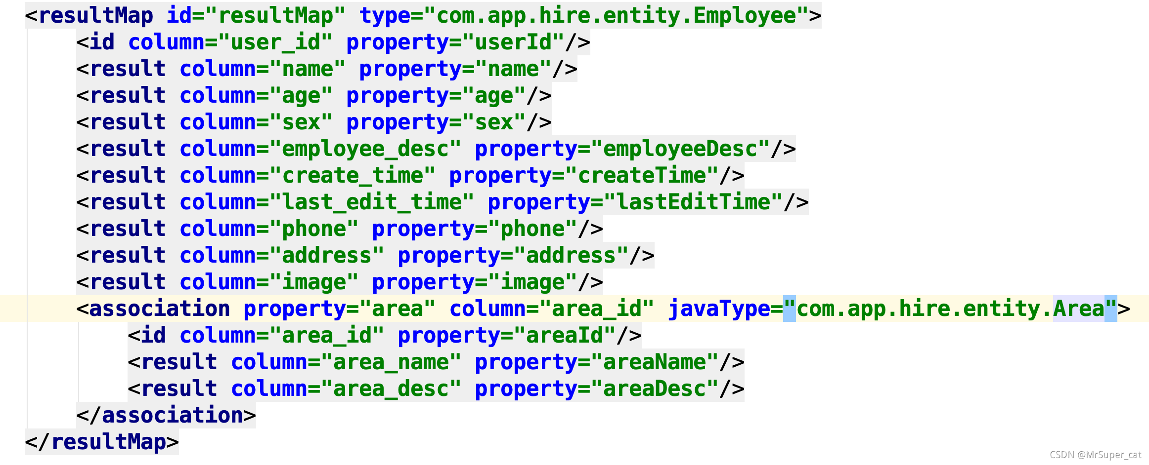Click the javaType attribute name
The height and width of the screenshot is (465, 1149).
(719, 309)
